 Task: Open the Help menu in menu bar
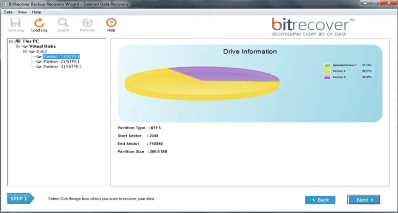coord(36,12)
